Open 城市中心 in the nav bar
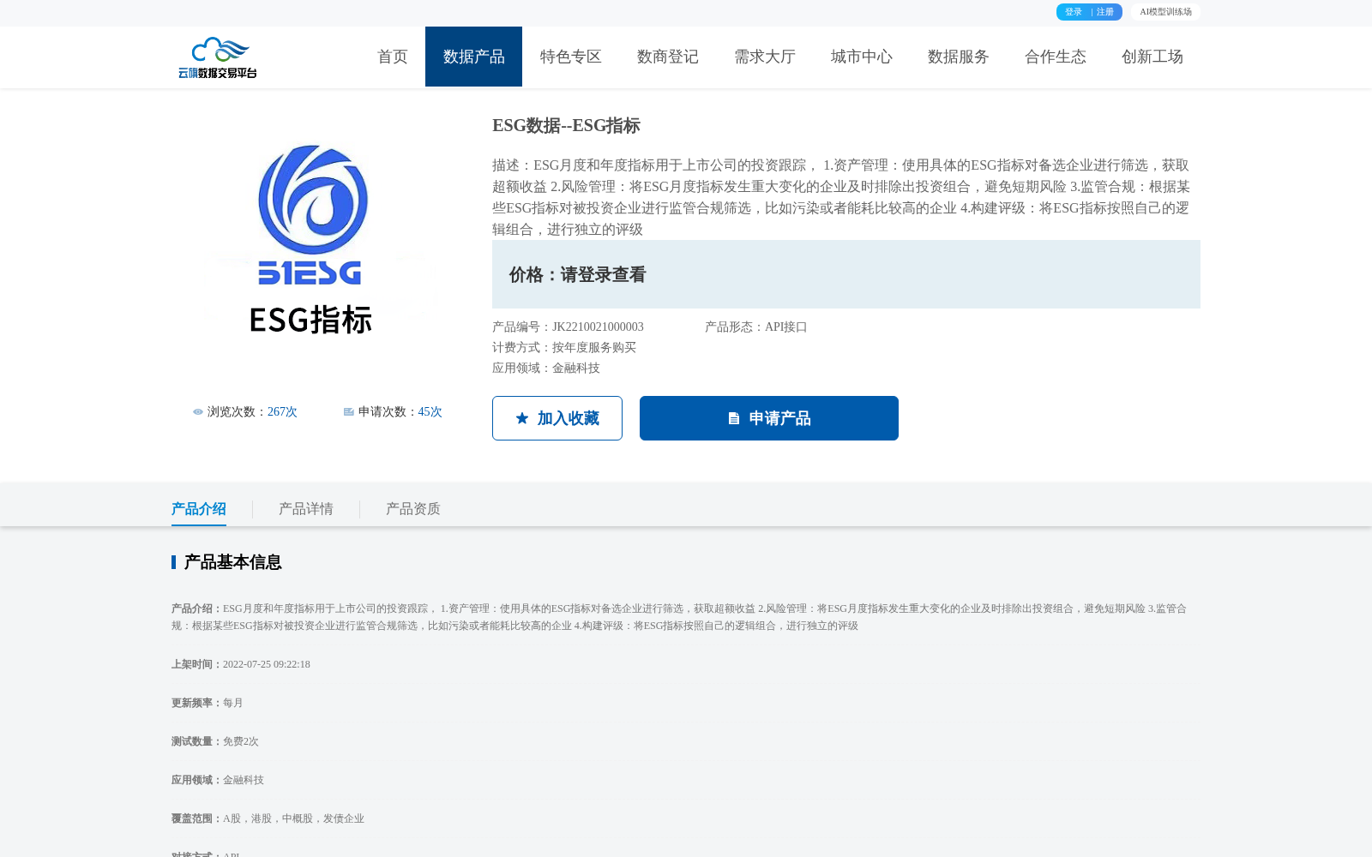 point(862,57)
